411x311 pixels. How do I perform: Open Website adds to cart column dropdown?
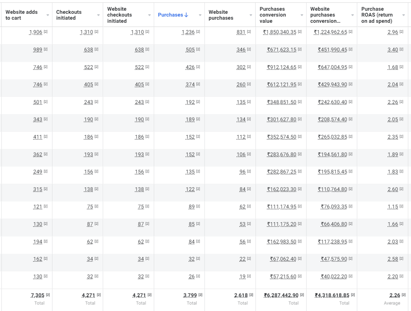click(48, 15)
